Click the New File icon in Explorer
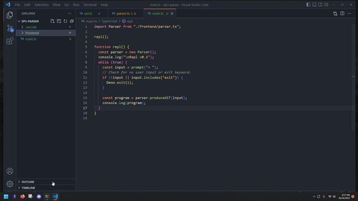 point(53,21)
